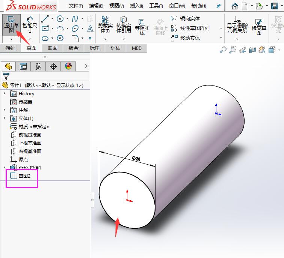Expand the 实体(1) solid bodies folder
The width and height of the screenshot is (284, 258).
point(5,118)
